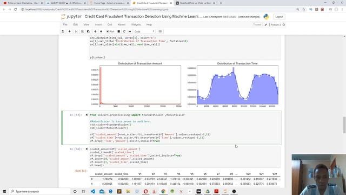Screen dimensions: 346x195
Task: Click the Python 3 kernel indicator
Action: (277, 25)
